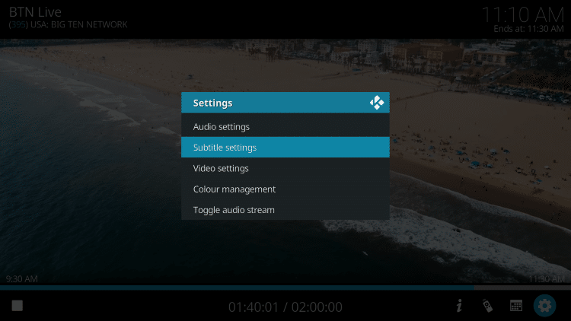The height and width of the screenshot is (321, 571).
Task: Click the highlighted settings gear icon
Action: coord(545,306)
